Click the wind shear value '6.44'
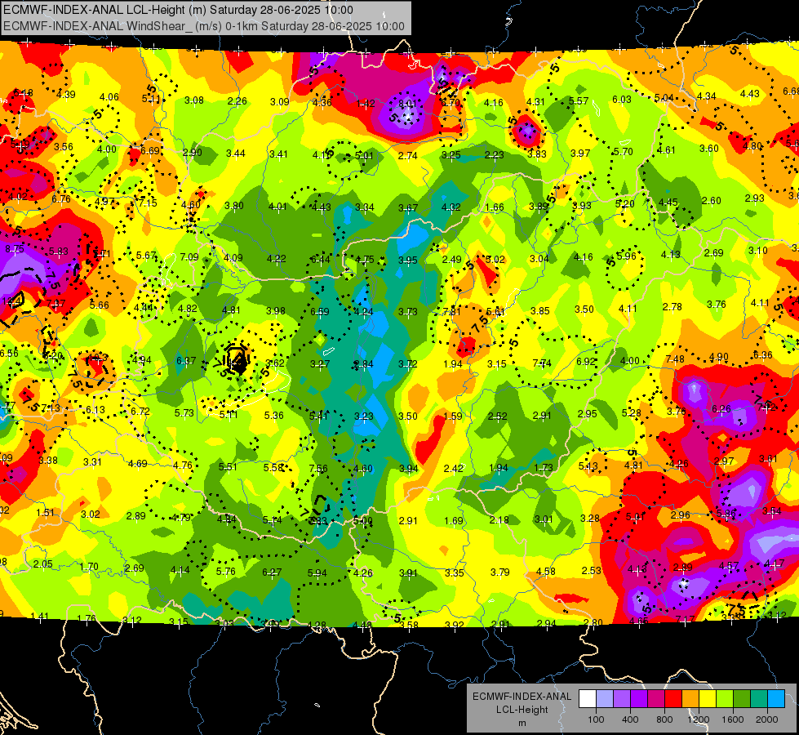Screen dimensions: 799x735 point(321,260)
